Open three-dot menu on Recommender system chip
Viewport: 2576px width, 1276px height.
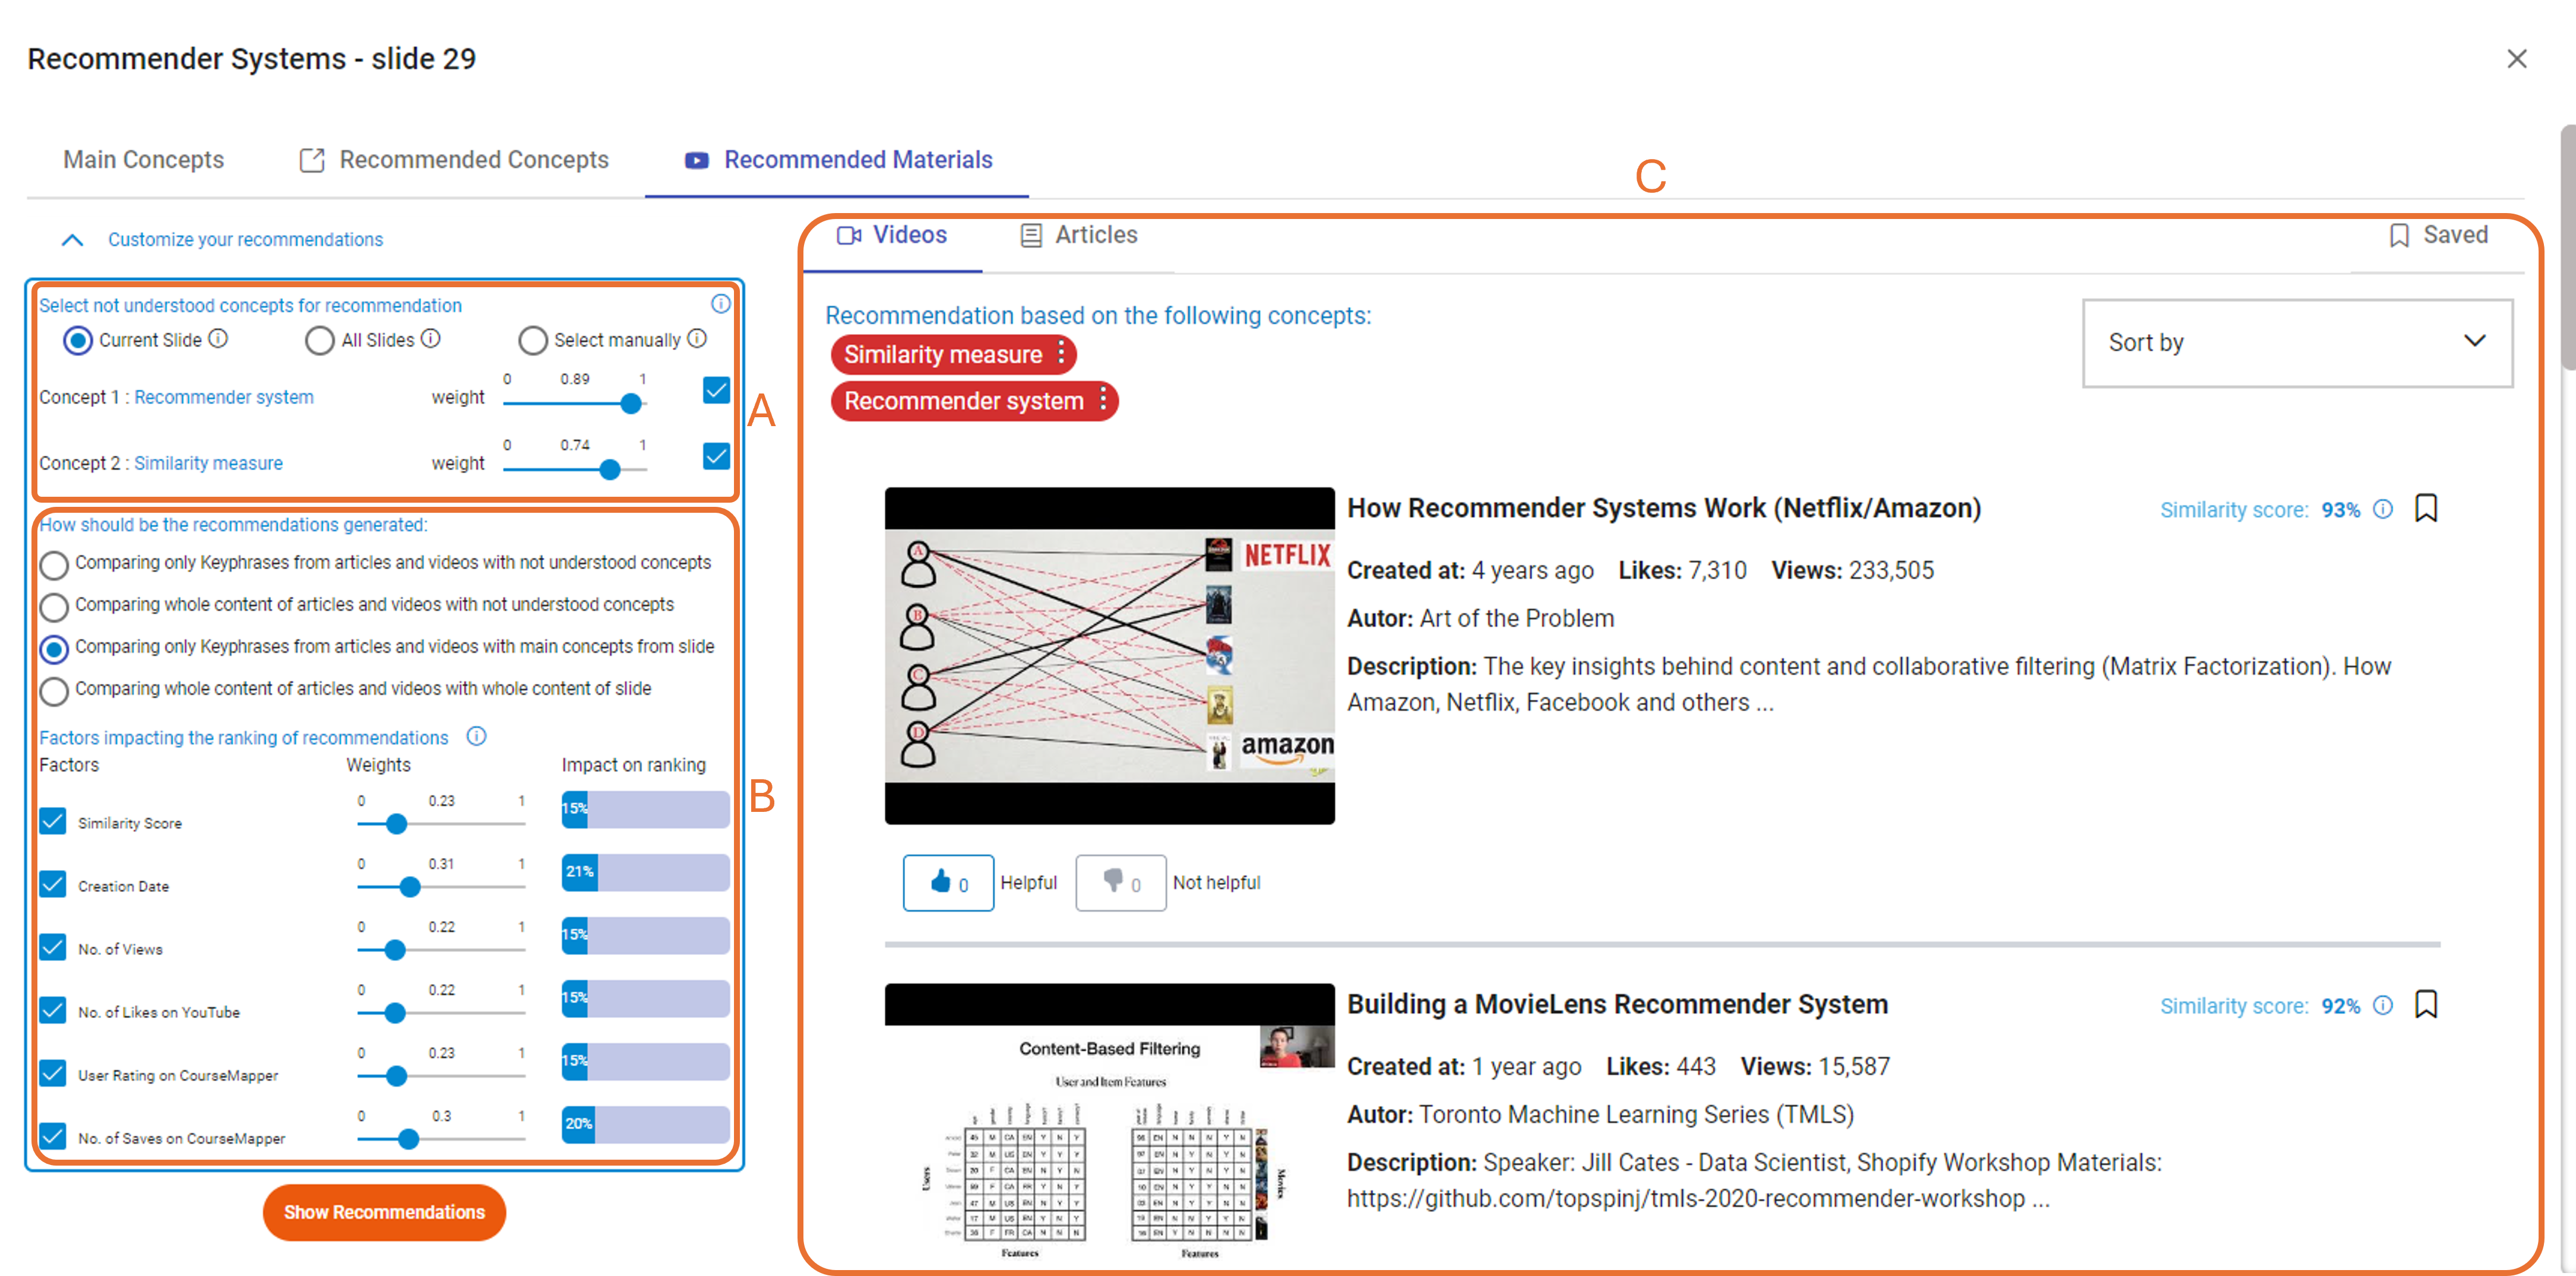1102,399
